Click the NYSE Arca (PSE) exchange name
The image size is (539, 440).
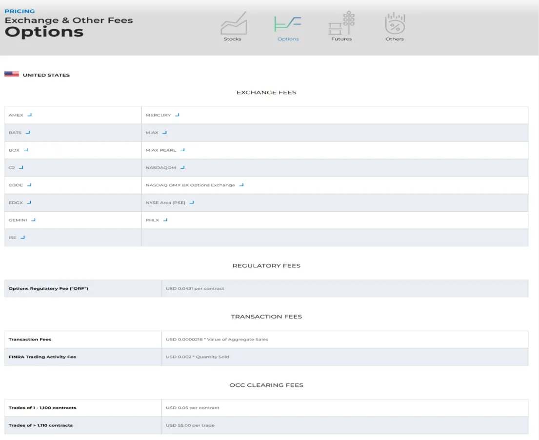point(165,202)
